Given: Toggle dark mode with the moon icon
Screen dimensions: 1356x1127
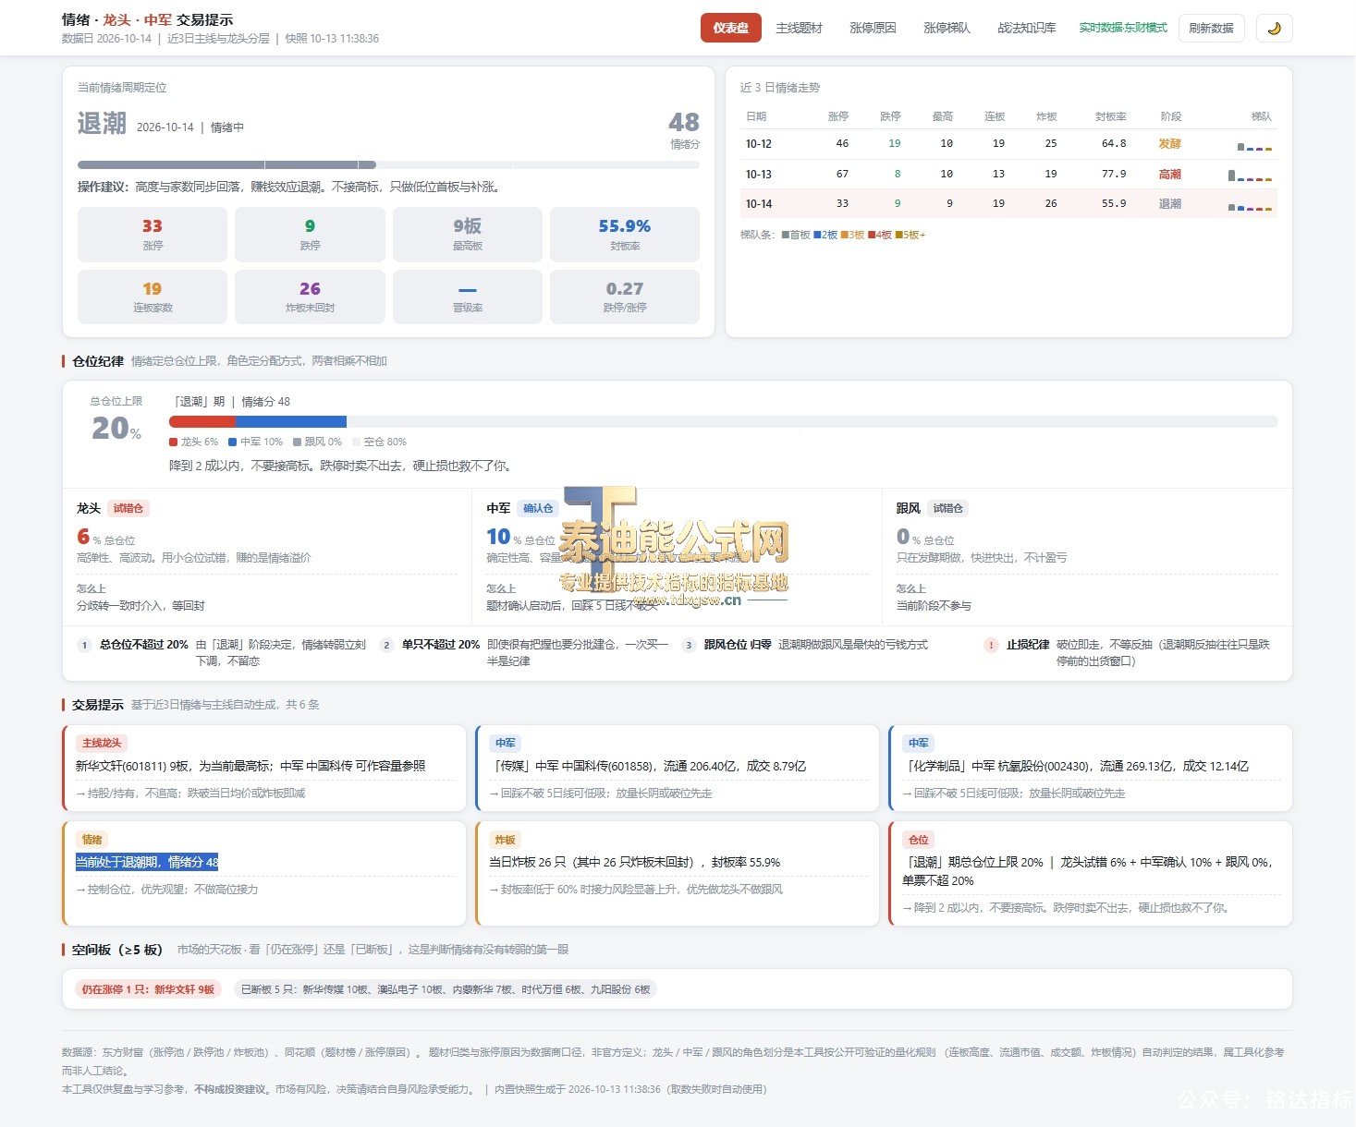Looking at the screenshot, I should coord(1274,28).
